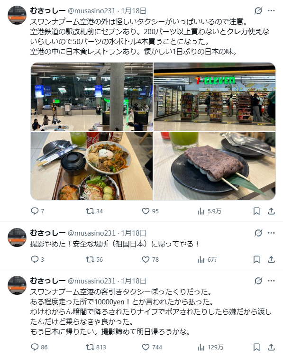283x356 pixels.
Task: Open more options menu on first tweet
Action: pyautogui.click(x=271, y=11)
